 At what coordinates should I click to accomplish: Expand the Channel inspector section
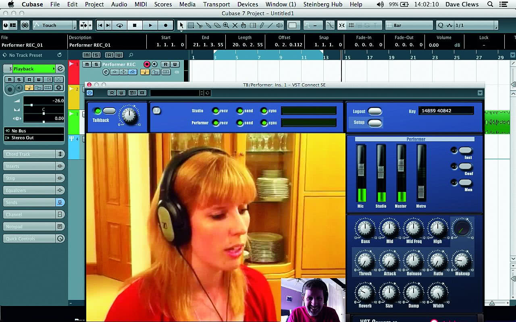click(x=34, y=215)
